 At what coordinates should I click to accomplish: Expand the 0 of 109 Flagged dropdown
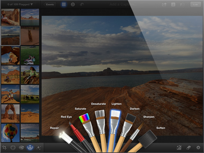point(20,4)
